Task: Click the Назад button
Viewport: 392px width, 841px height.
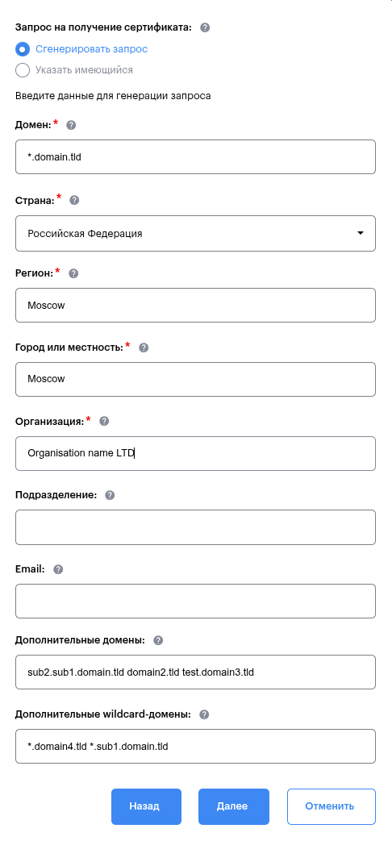Action: [x=147, y=806]
